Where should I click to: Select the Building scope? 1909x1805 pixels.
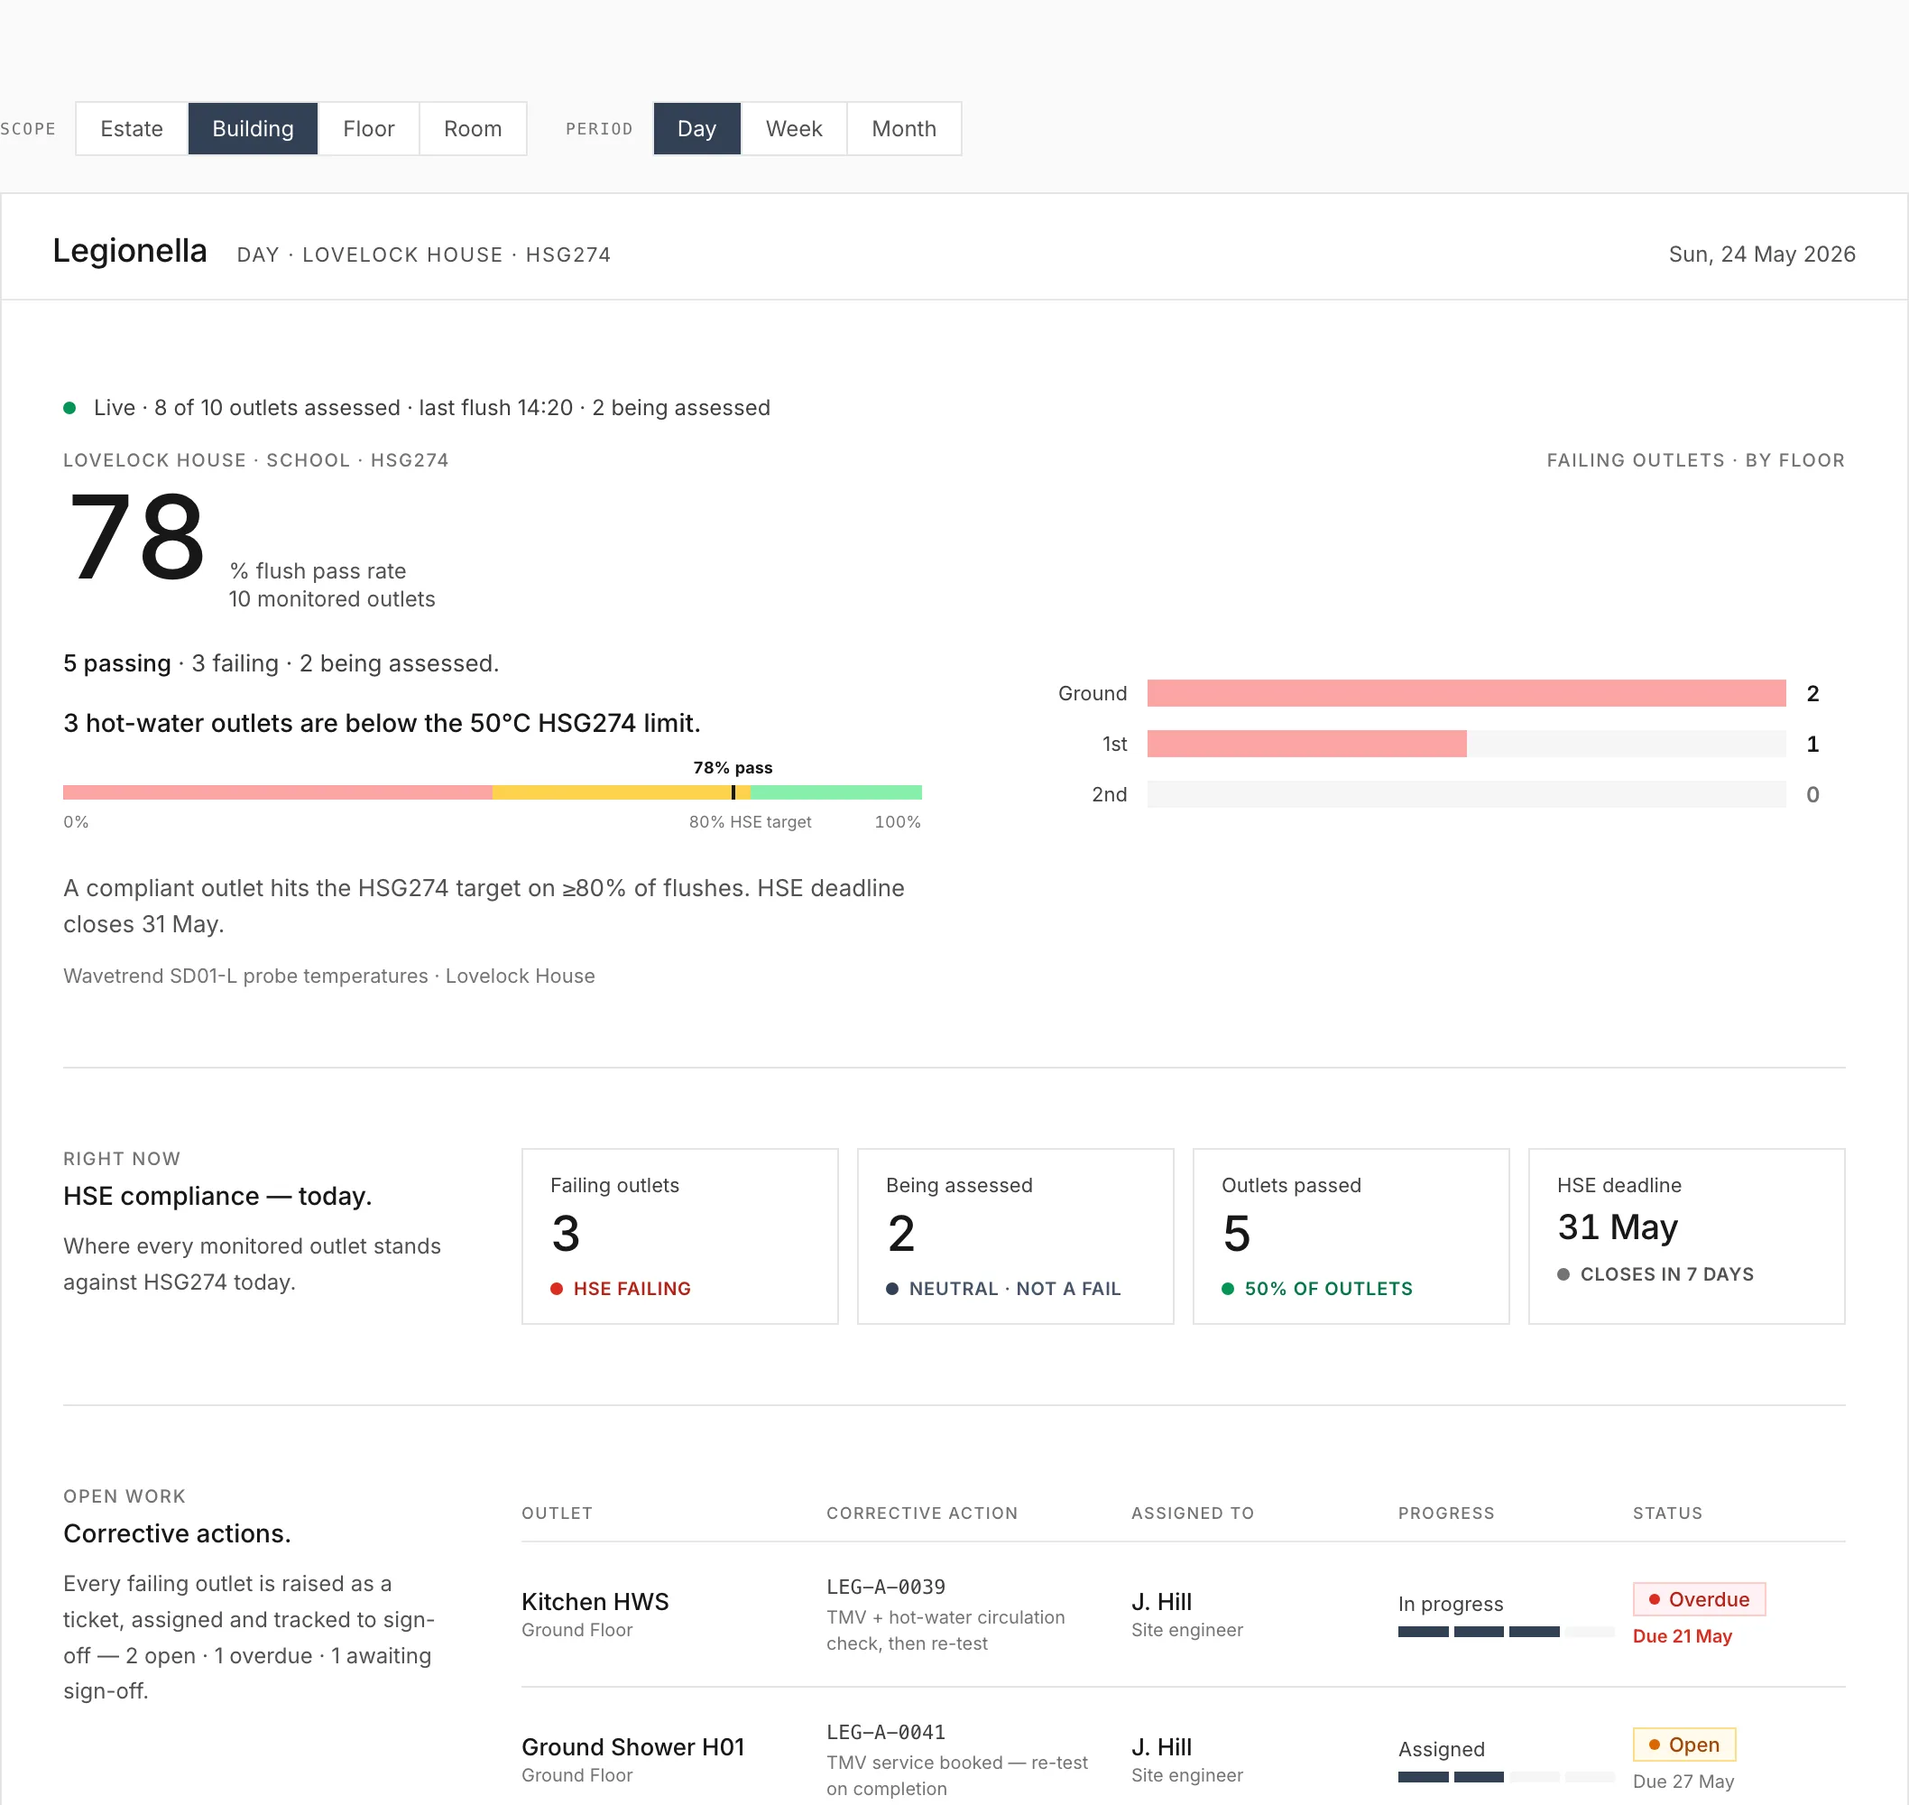[x=253, y=129]
